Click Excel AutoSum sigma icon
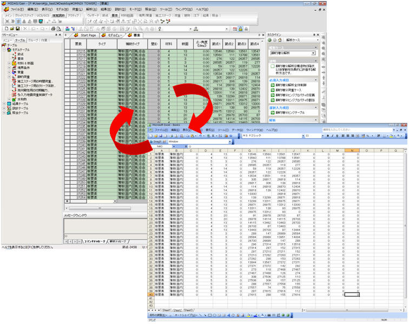 pyautogui.click(x=213, y=136)
